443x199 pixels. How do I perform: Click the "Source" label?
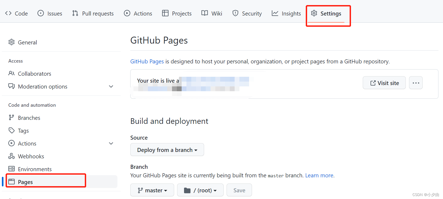pos(139,137)
